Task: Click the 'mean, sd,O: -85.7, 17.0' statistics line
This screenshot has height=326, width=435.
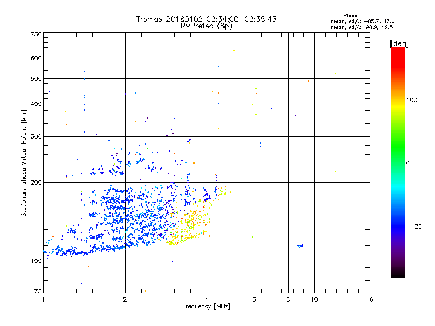Action: (x=362, y=21)
